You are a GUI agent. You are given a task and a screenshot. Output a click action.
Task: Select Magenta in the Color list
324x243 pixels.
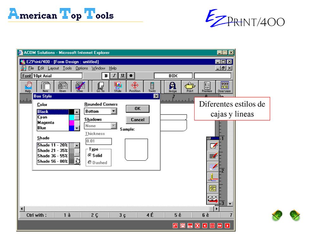point(55,122)
